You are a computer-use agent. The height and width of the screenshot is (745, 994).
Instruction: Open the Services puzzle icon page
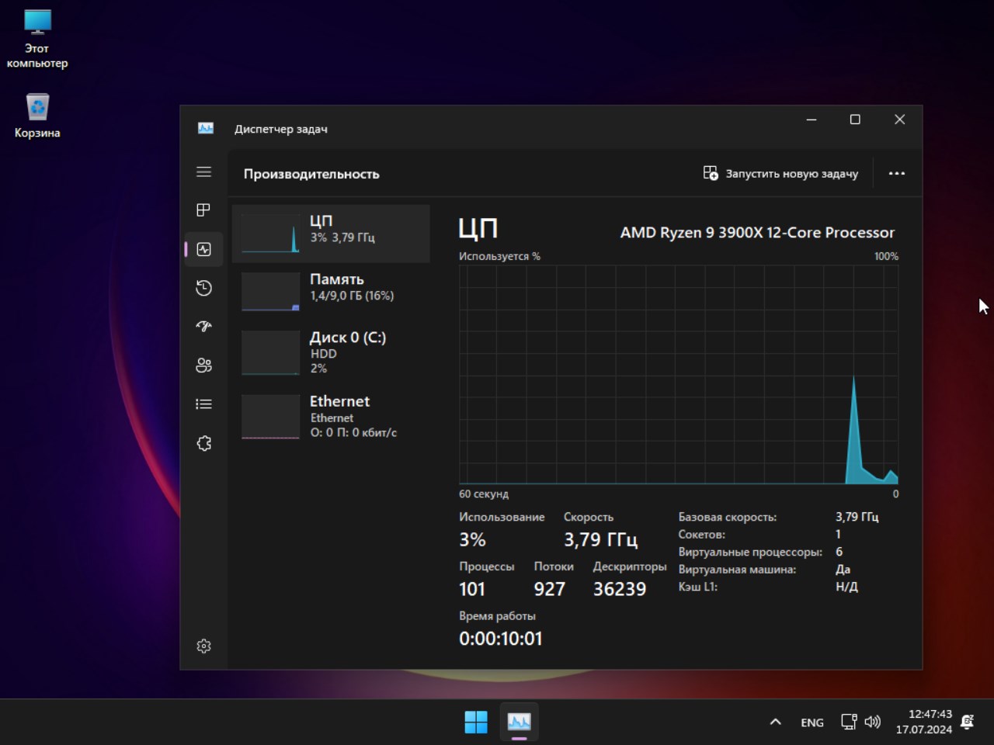click(x=203, y=443)
